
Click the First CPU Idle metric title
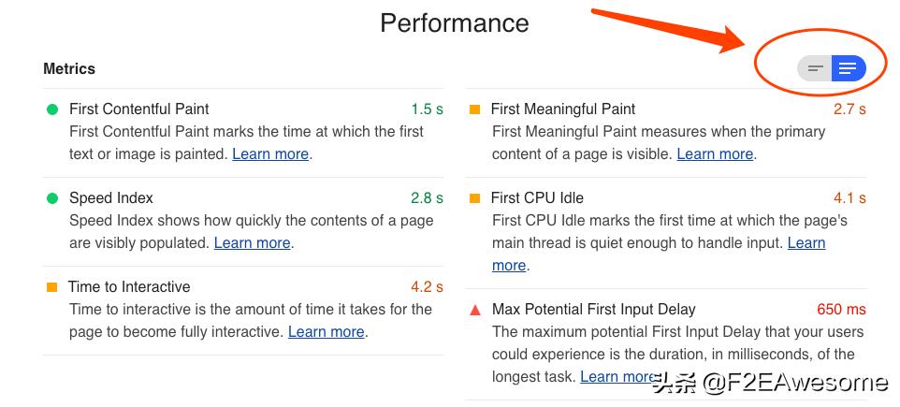pyautogui.click(x=537, y=198)
